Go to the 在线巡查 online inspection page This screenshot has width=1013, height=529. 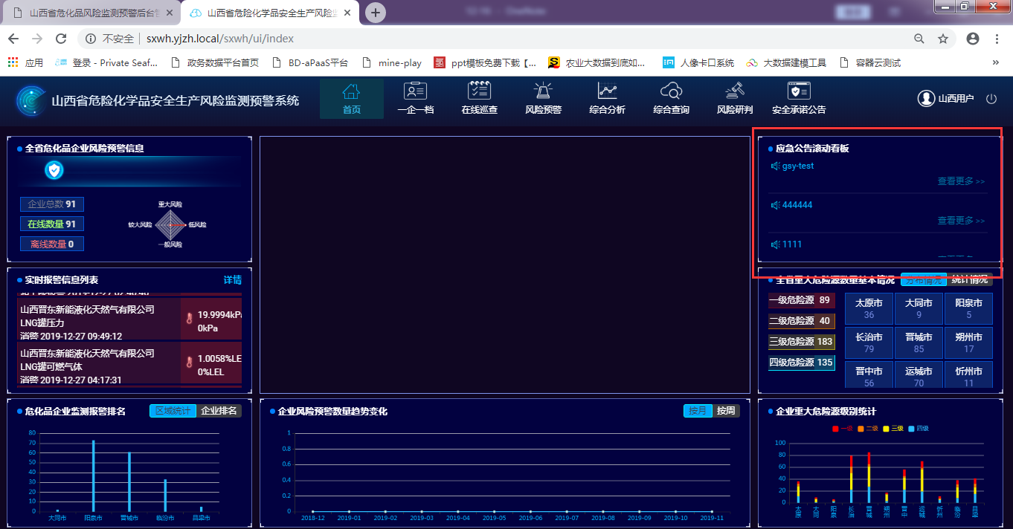[480, 100]
